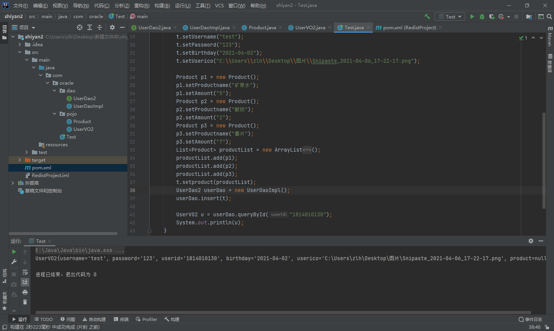Clear console output with trash icon
This screenshot has height=331, width=554.
[25, 302]
